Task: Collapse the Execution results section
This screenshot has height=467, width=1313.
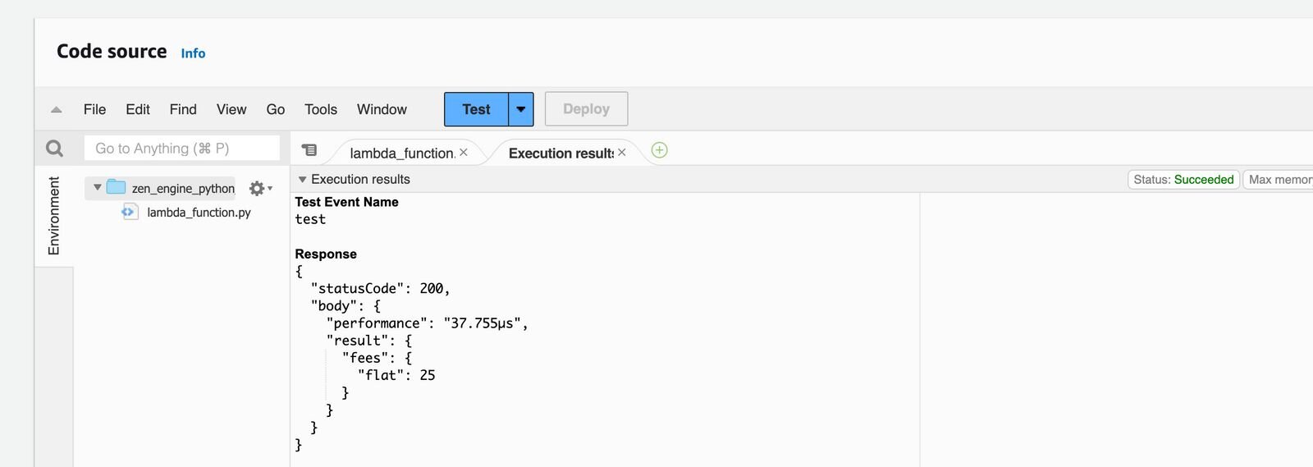Action: tap(302, 180)
